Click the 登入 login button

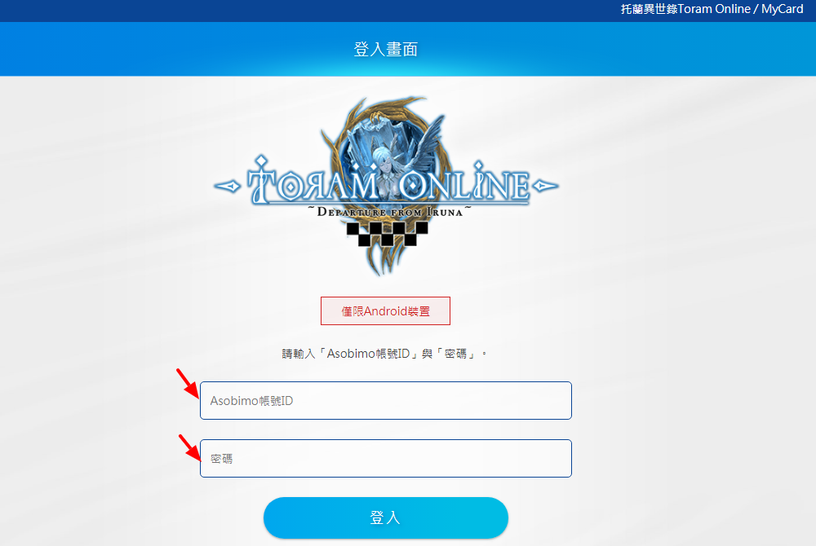point(386,517)
